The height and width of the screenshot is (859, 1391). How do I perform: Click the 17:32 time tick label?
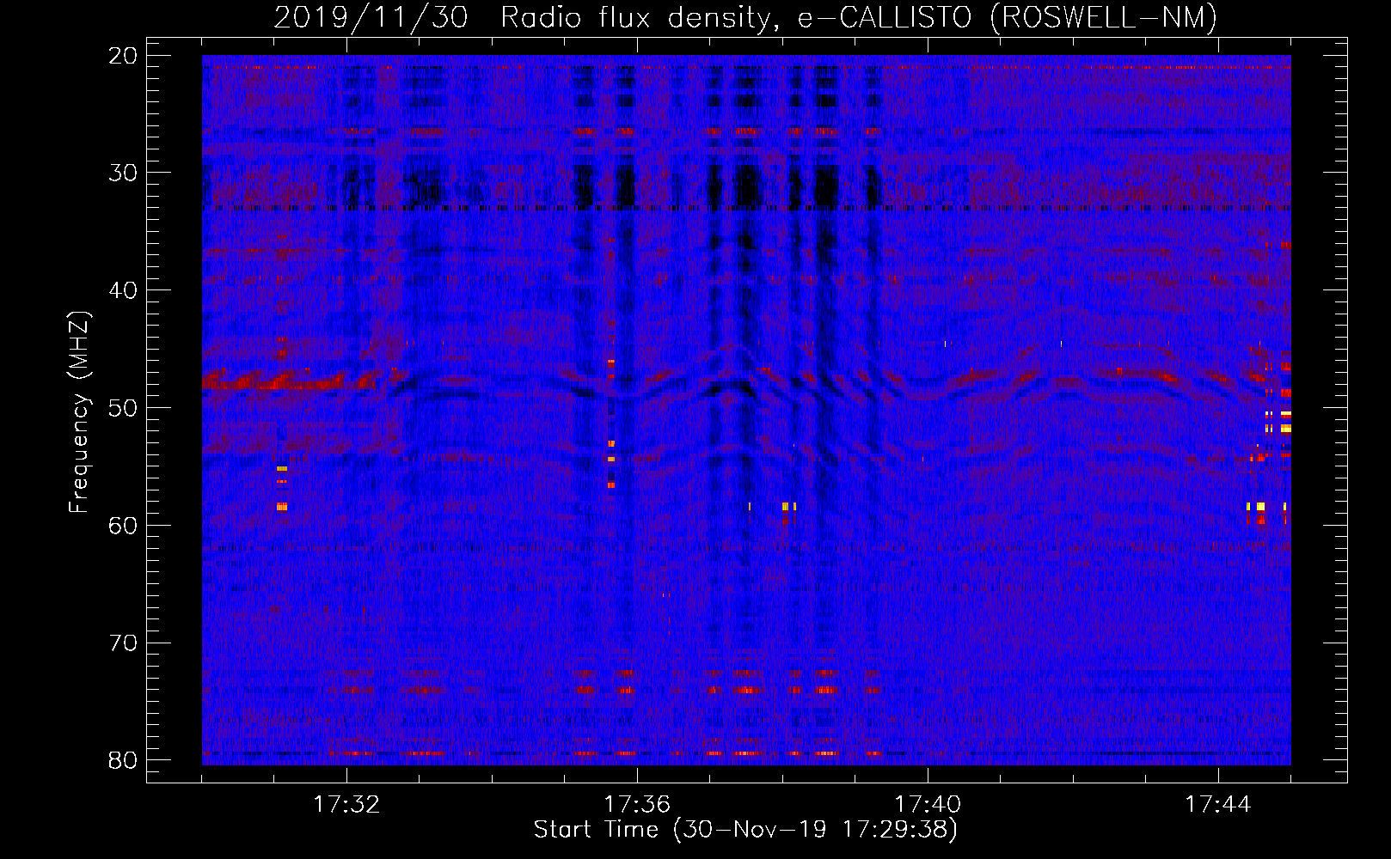click(x=346, y=805)
